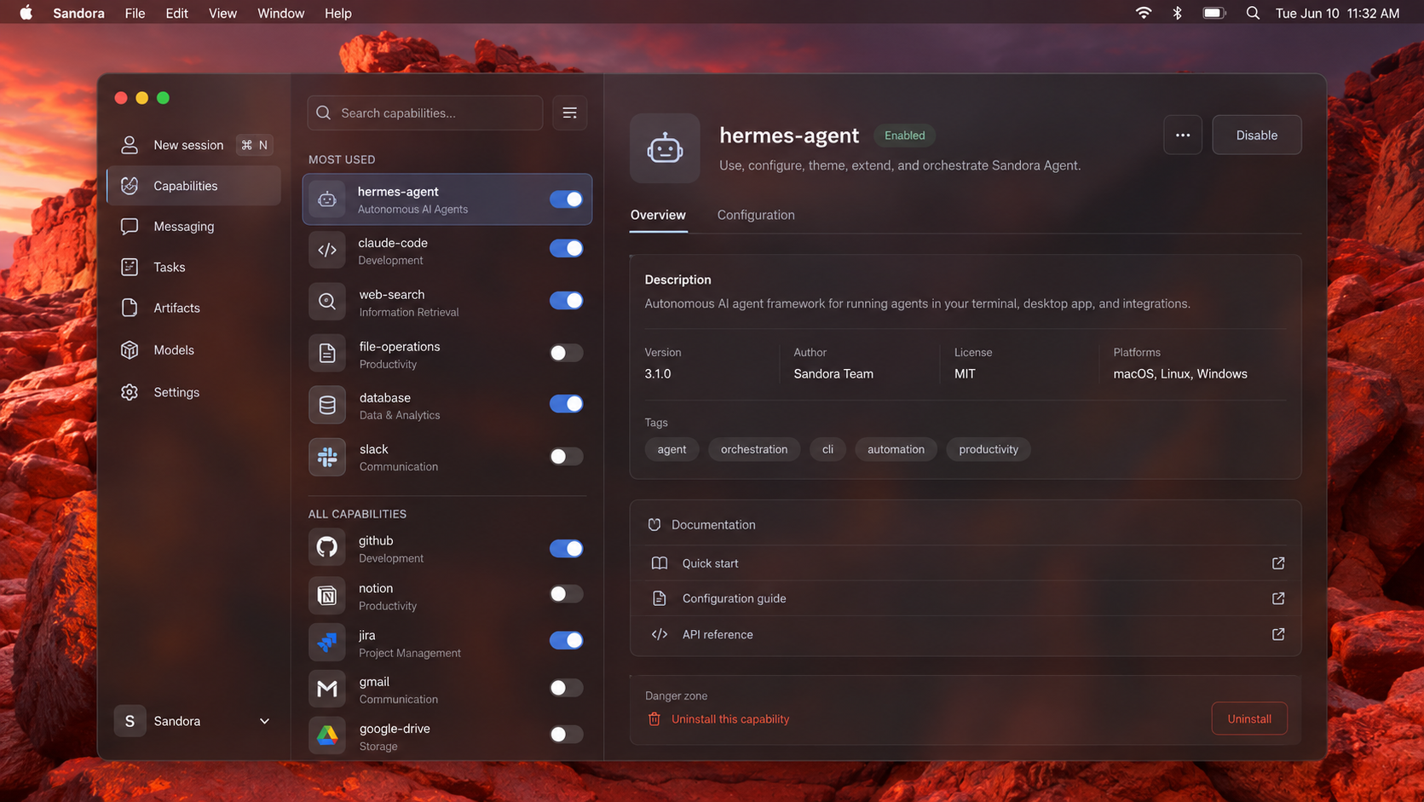Click the Capabilities icon in the sidebar
The image size is (1424, 802).
pyautogui.click(x=130, y=186)
